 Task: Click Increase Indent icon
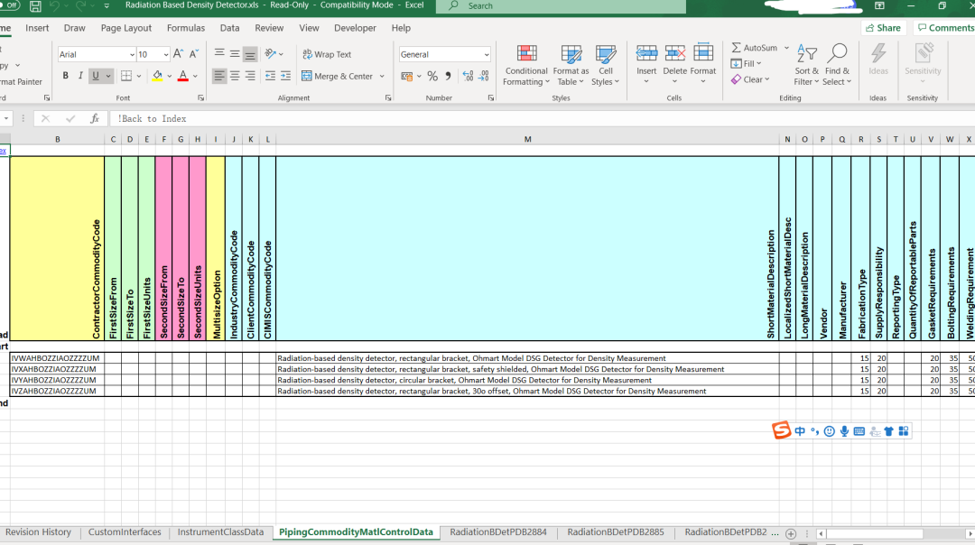pos(285,76)
